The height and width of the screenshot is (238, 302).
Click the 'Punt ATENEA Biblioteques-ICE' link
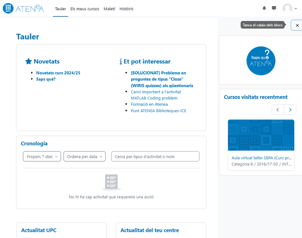tap(158, 111)
